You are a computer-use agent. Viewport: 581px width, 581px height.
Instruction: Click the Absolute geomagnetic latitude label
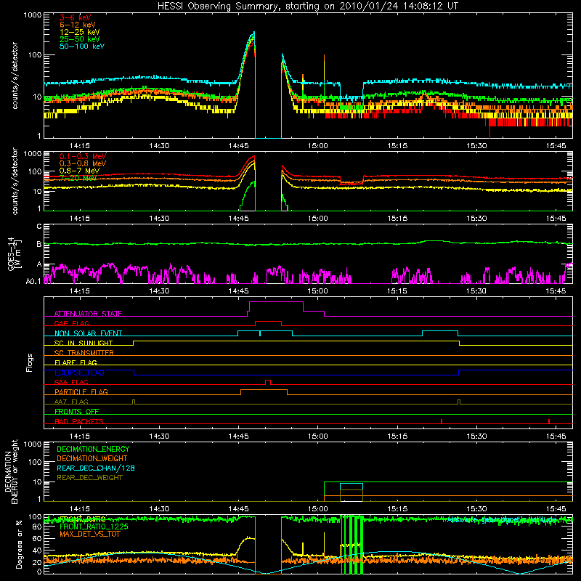click(503, 519)
